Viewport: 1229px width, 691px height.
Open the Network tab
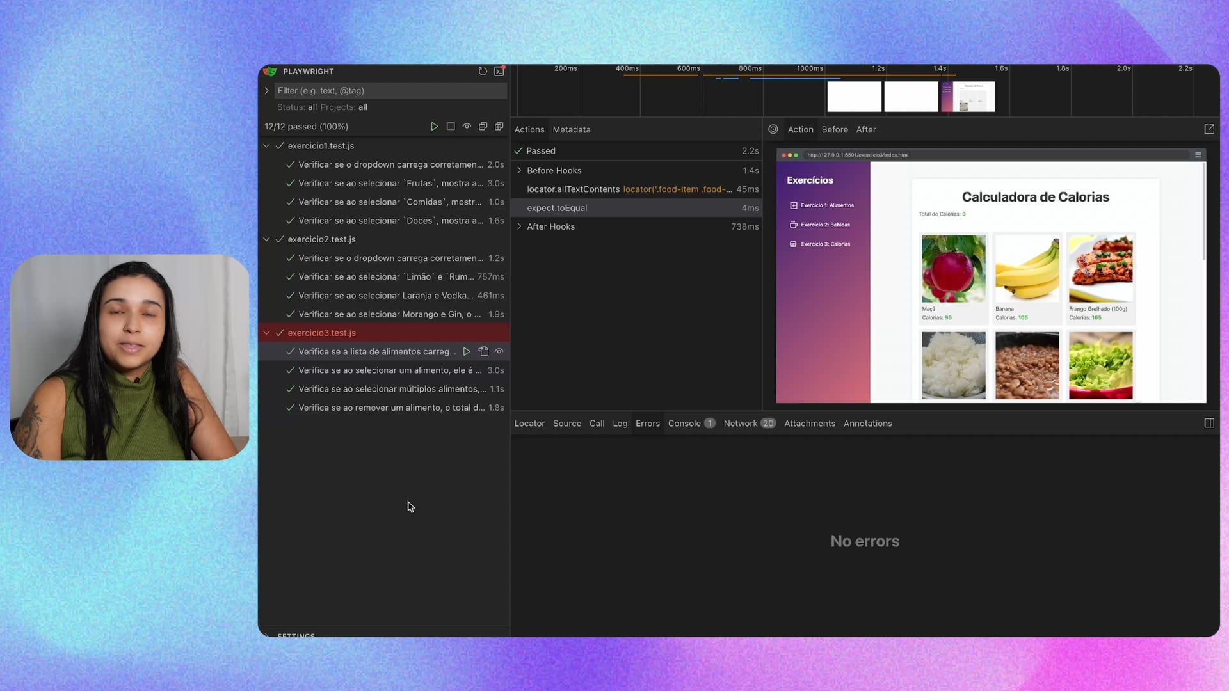pos(741,424)
